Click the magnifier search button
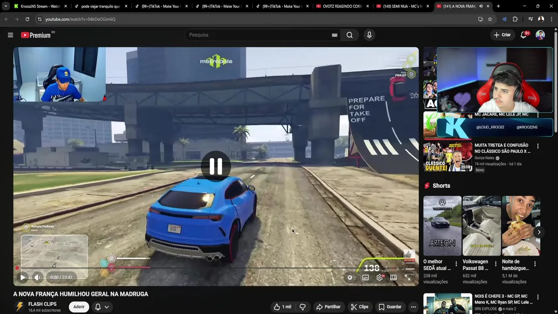 tap(350, 35)
